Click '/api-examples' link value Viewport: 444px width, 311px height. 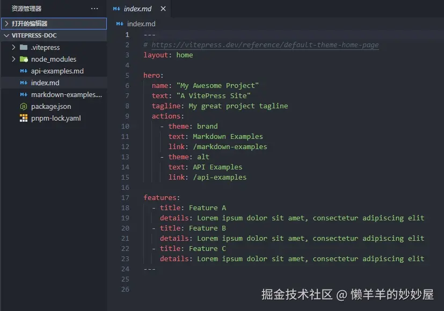(x=220, y=177)
